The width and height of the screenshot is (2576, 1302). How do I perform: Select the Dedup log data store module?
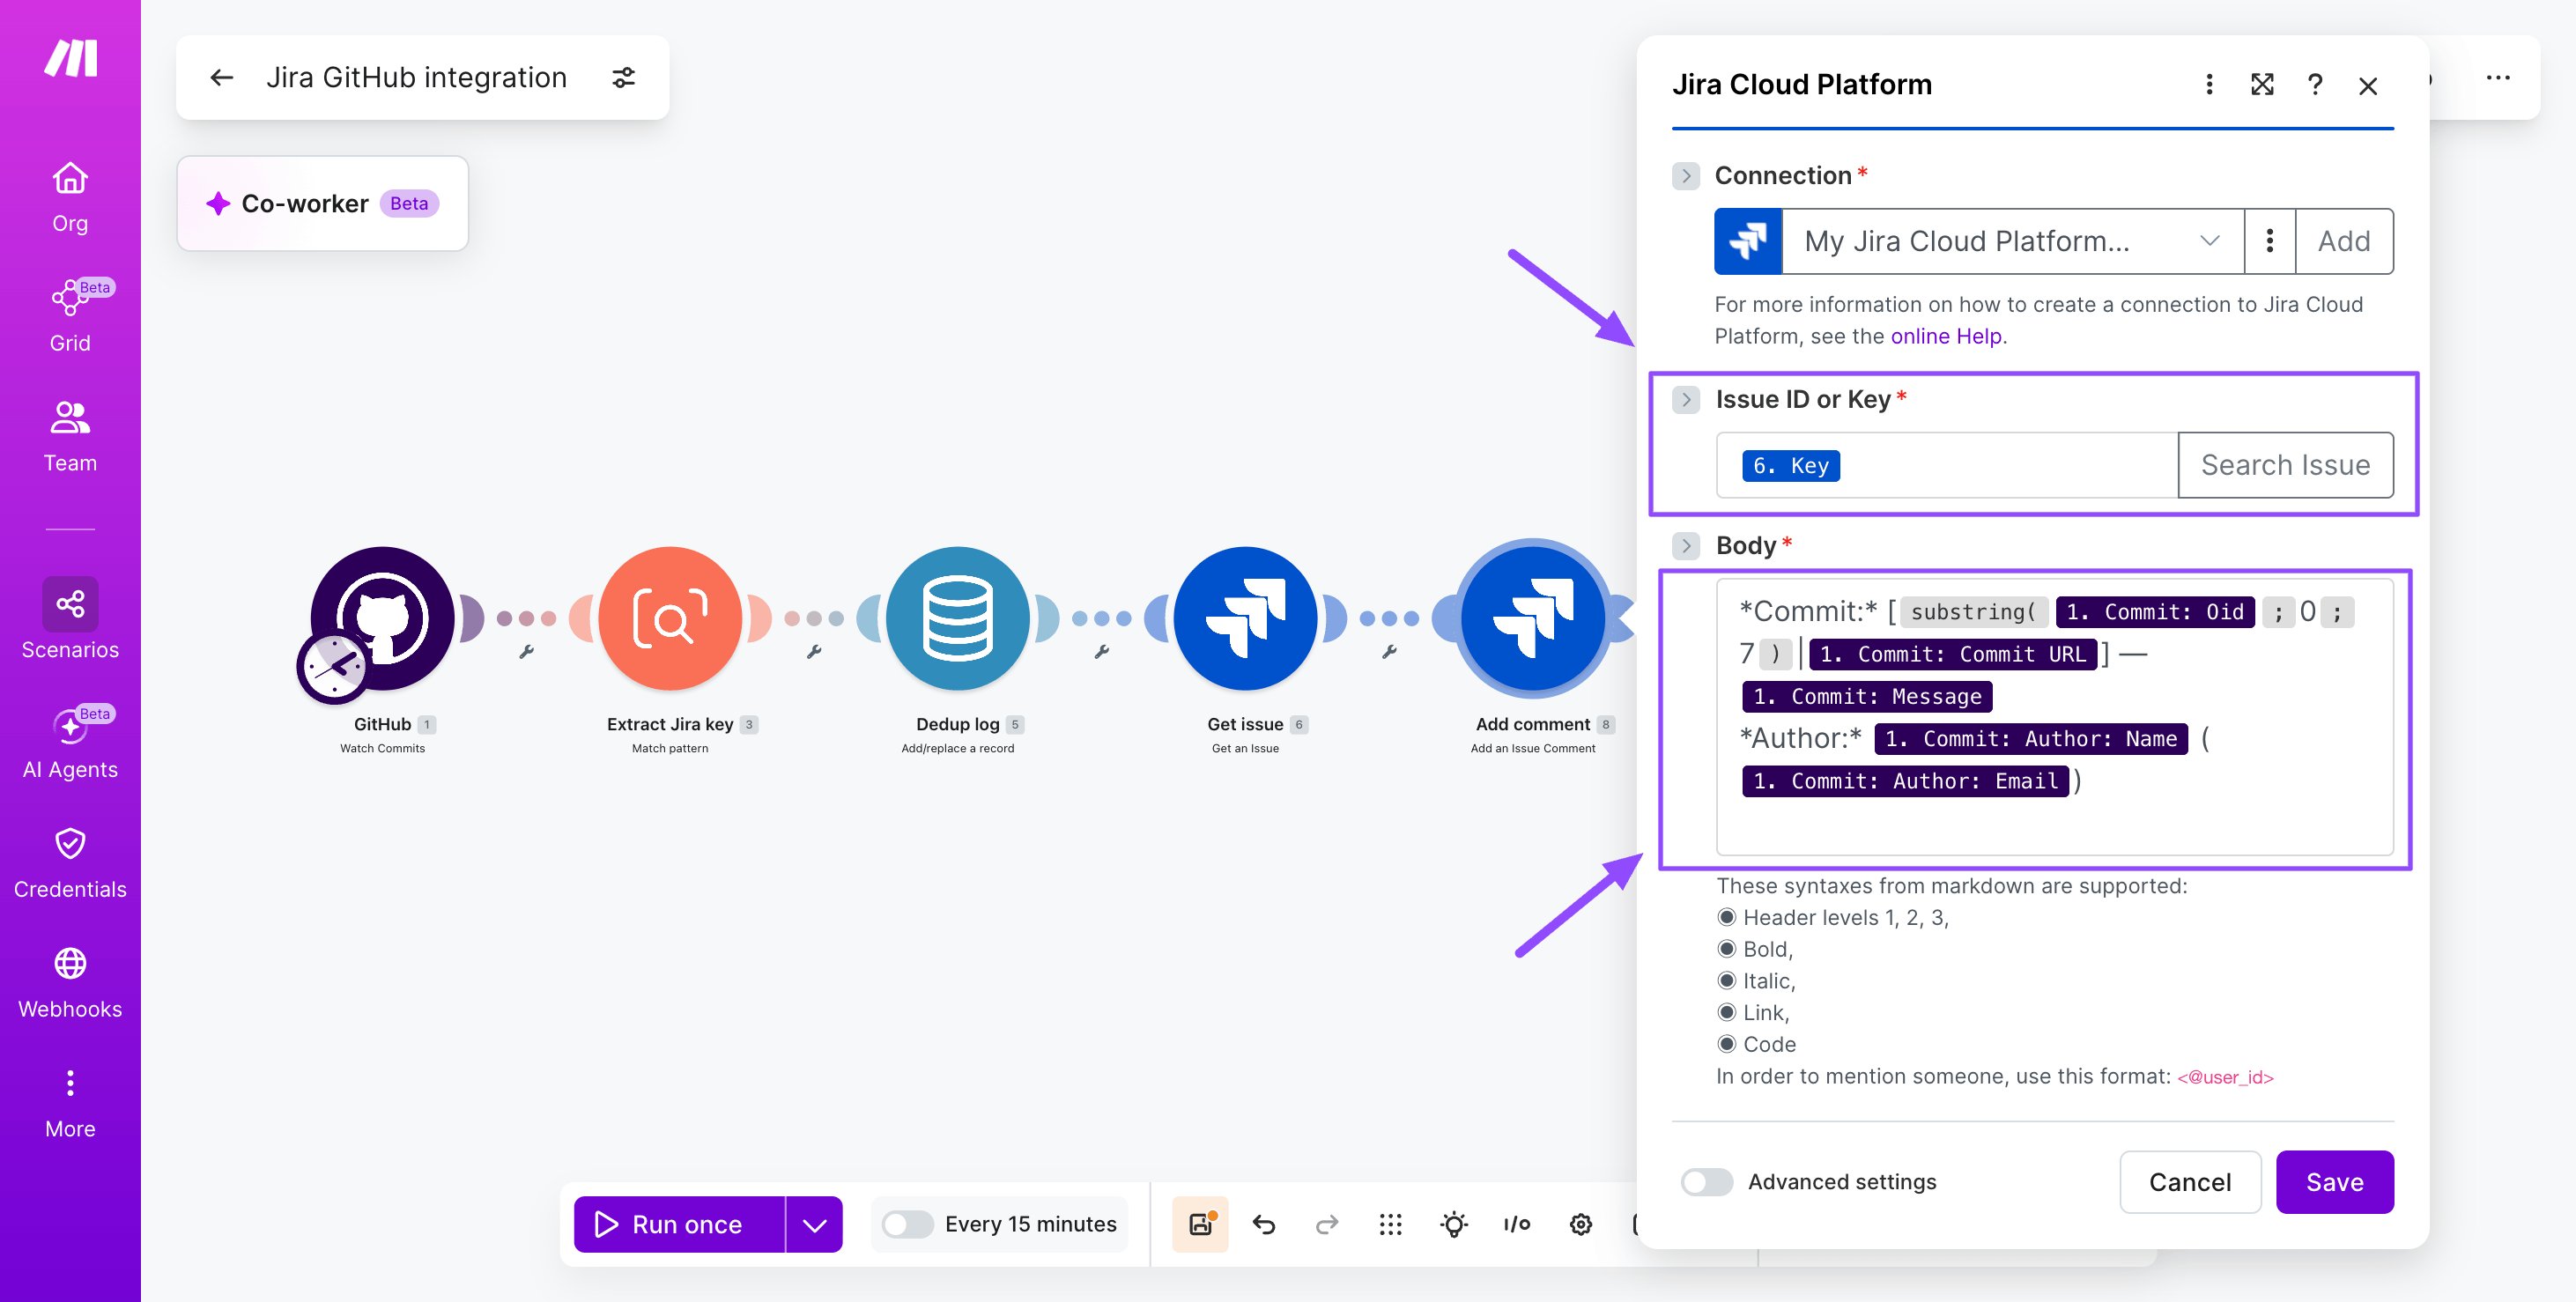click(x=957, y=618)
